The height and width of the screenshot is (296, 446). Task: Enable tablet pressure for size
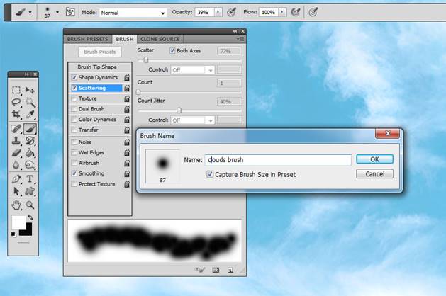313,12
